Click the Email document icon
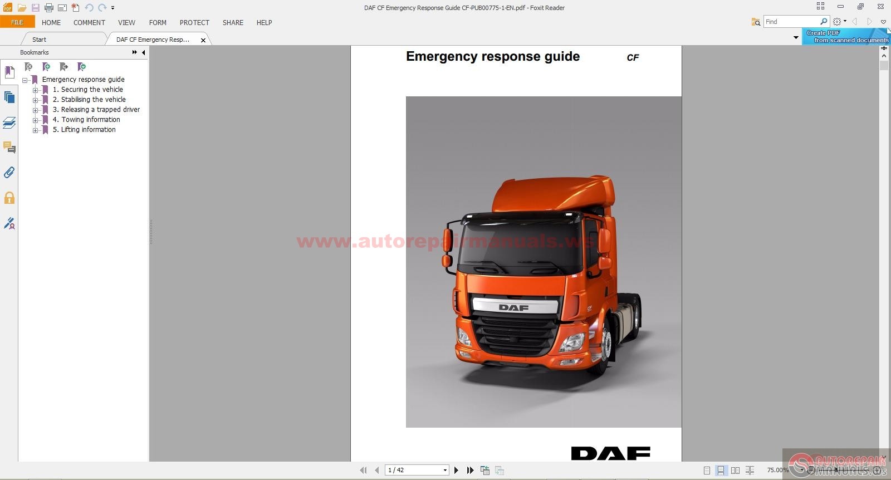The image size is (891, 480). click(62, 8)
